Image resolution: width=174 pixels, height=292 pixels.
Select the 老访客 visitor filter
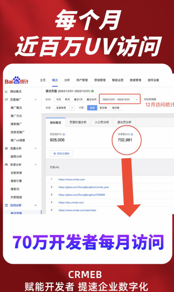116,107
